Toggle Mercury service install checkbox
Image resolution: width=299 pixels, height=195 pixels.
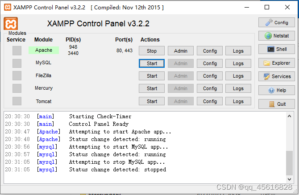[17, 88]
